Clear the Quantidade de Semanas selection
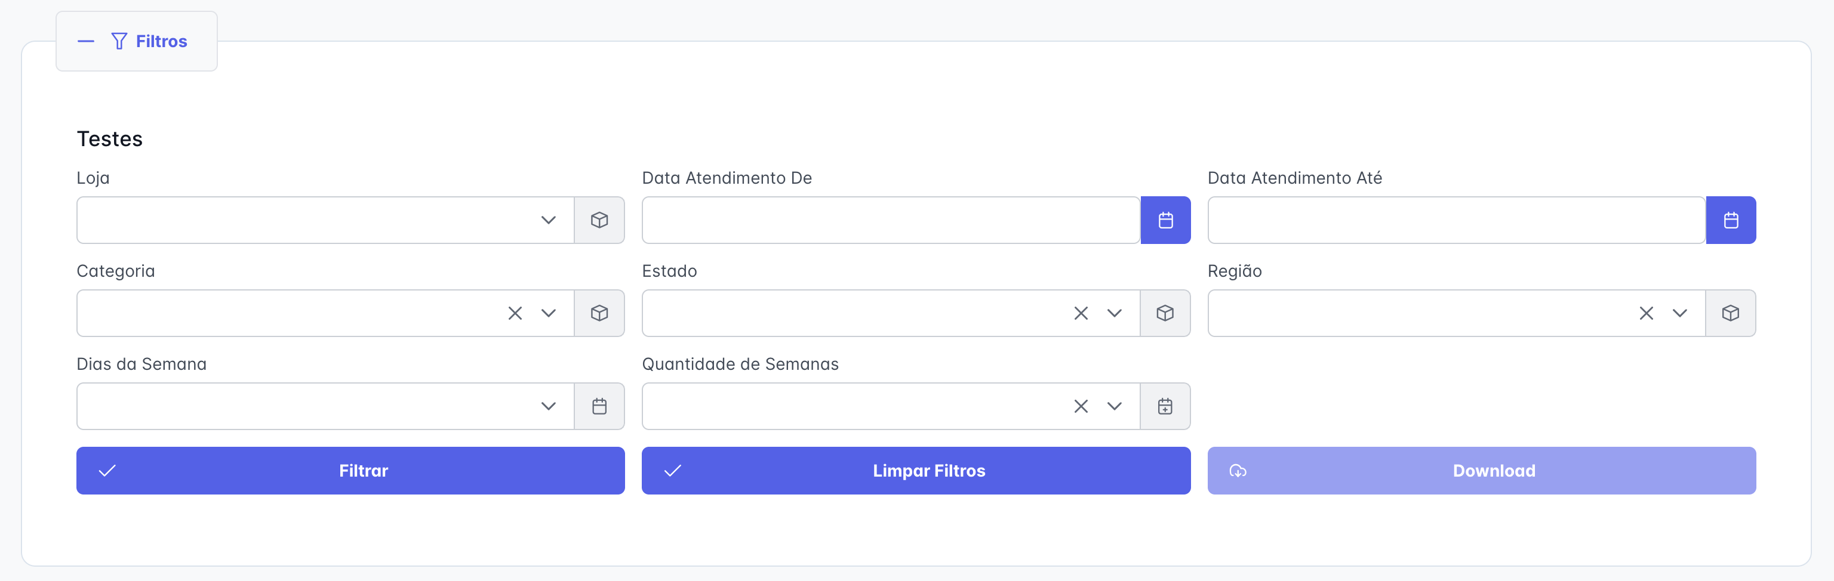 [1081, 407]
